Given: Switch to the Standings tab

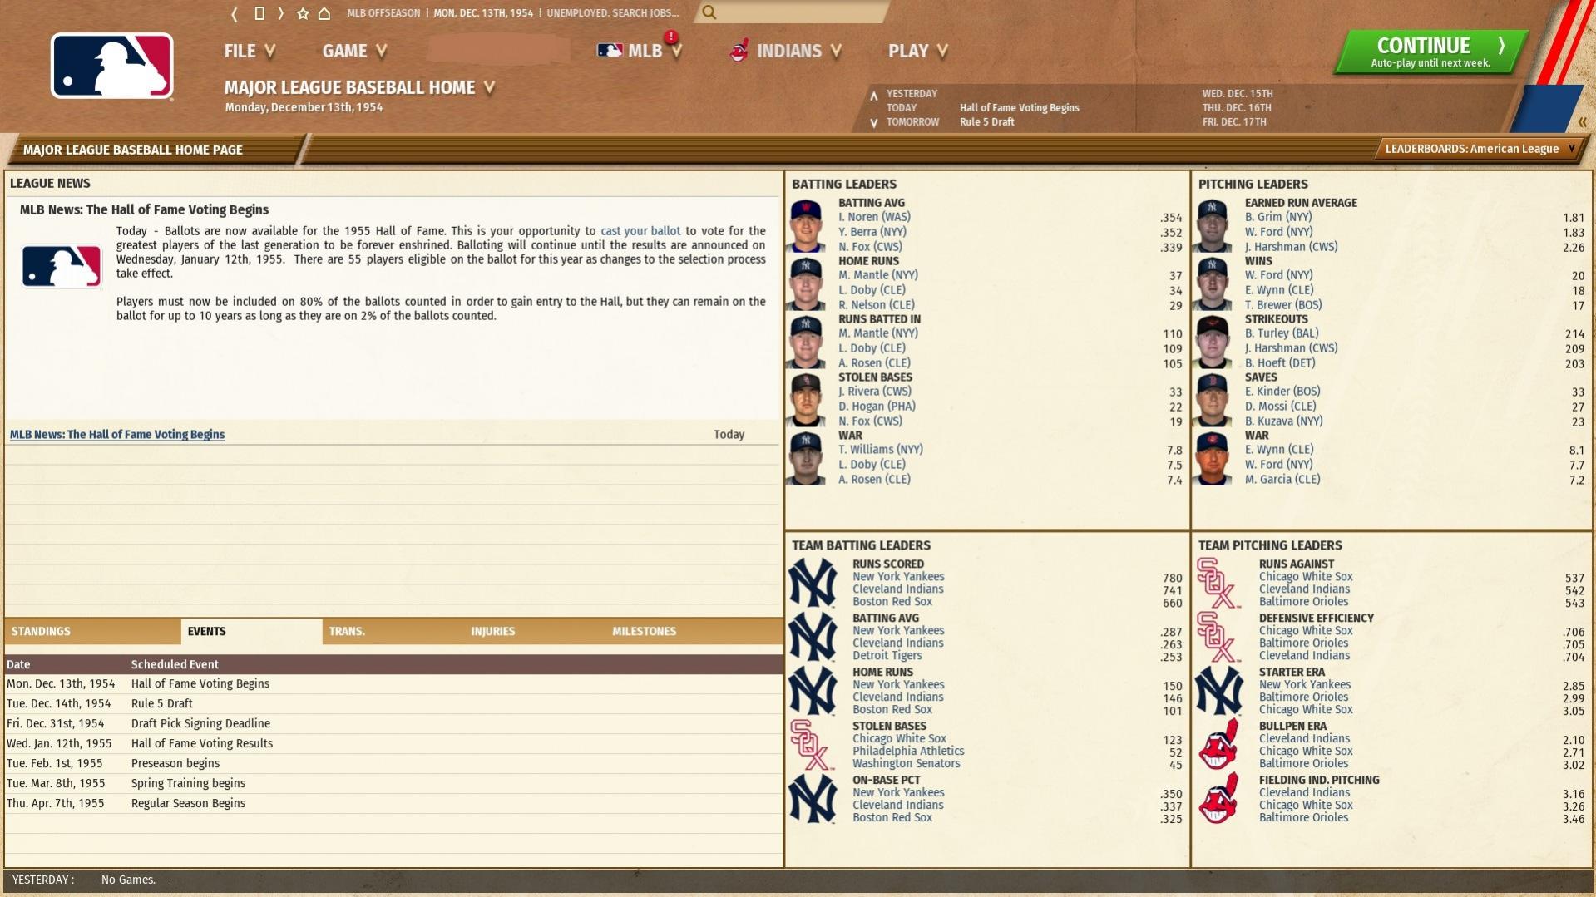Looking at the screenshot, I should (x=92, y=632).
